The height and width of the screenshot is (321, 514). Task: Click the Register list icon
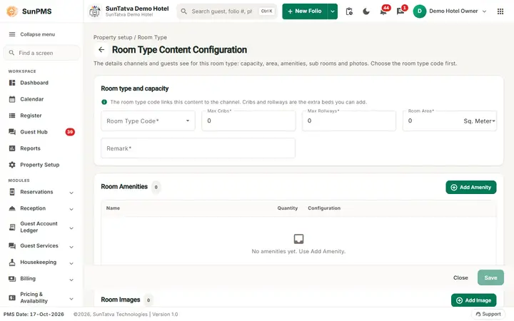(12, 116)
